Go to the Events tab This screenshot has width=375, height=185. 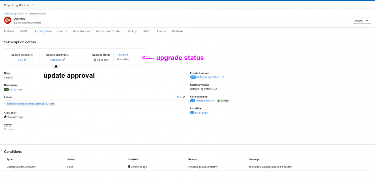point(62,31)
